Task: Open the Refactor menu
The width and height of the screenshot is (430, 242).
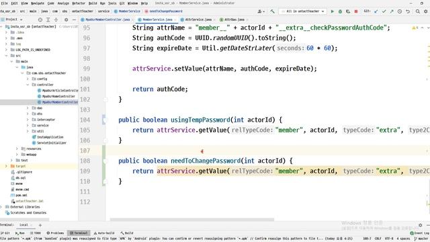Action: click(x=79, y=3)
